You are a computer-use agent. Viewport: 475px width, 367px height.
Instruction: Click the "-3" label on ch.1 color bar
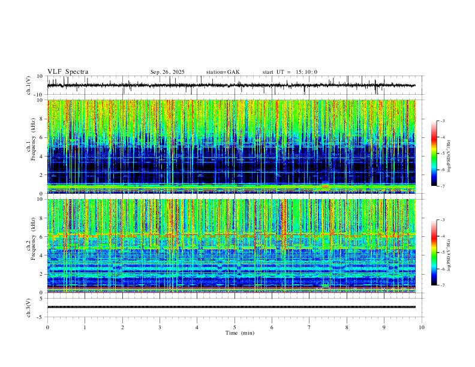(x=442, y=121)
